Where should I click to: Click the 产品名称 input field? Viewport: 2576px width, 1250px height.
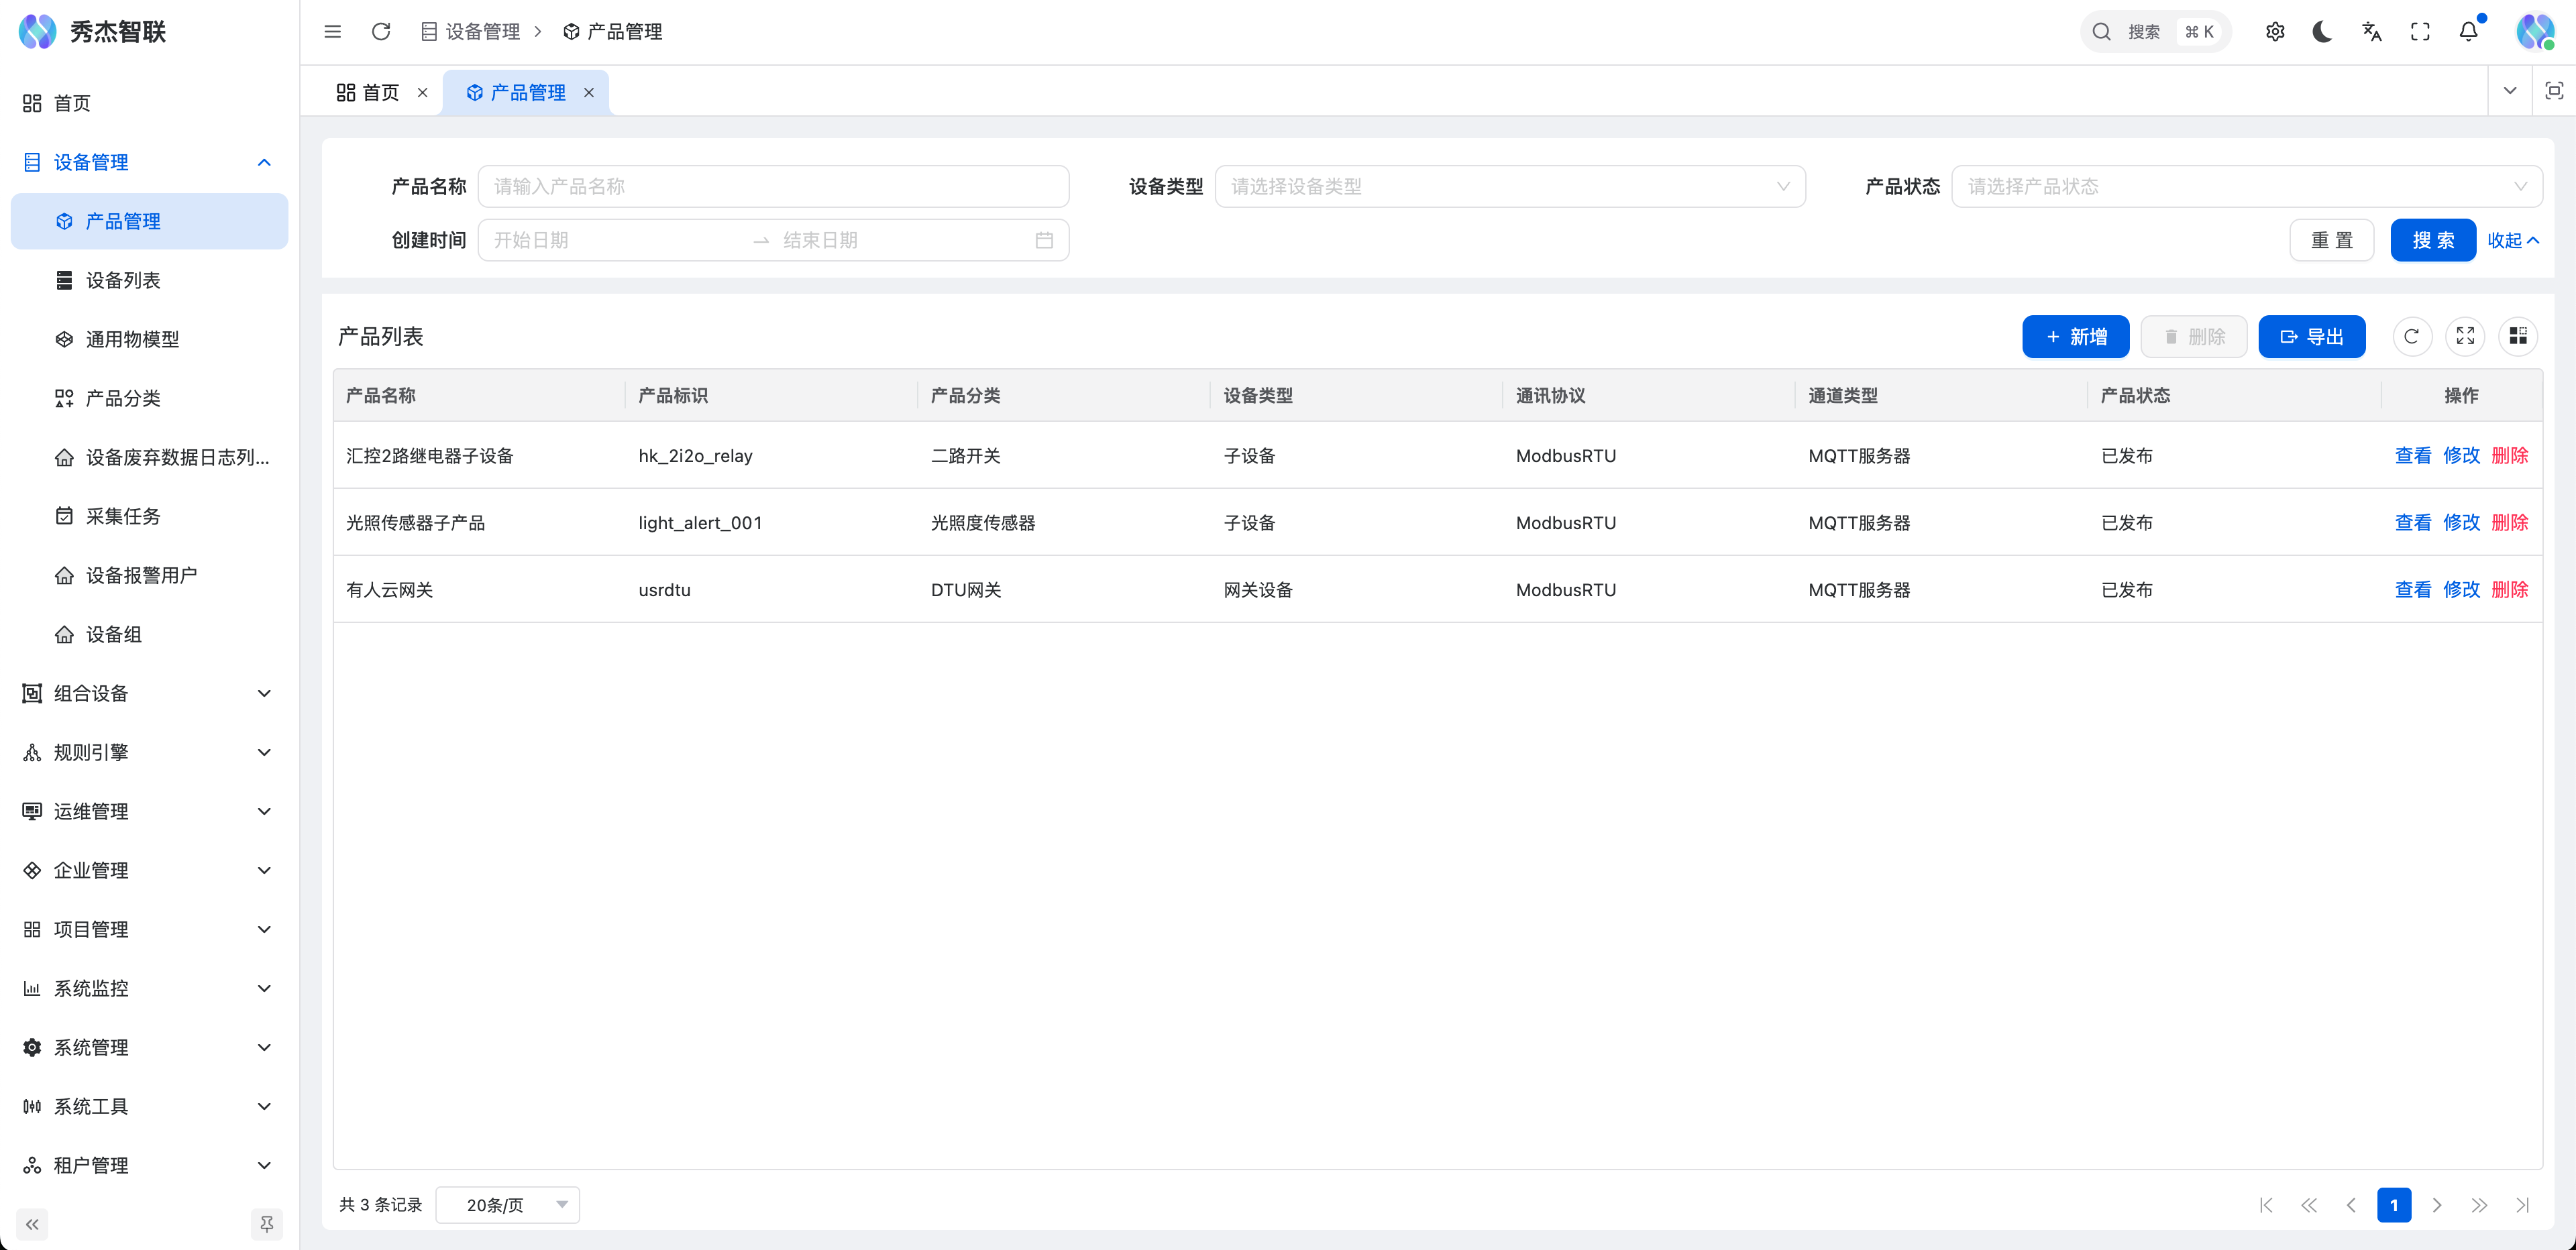pos(773,186)
